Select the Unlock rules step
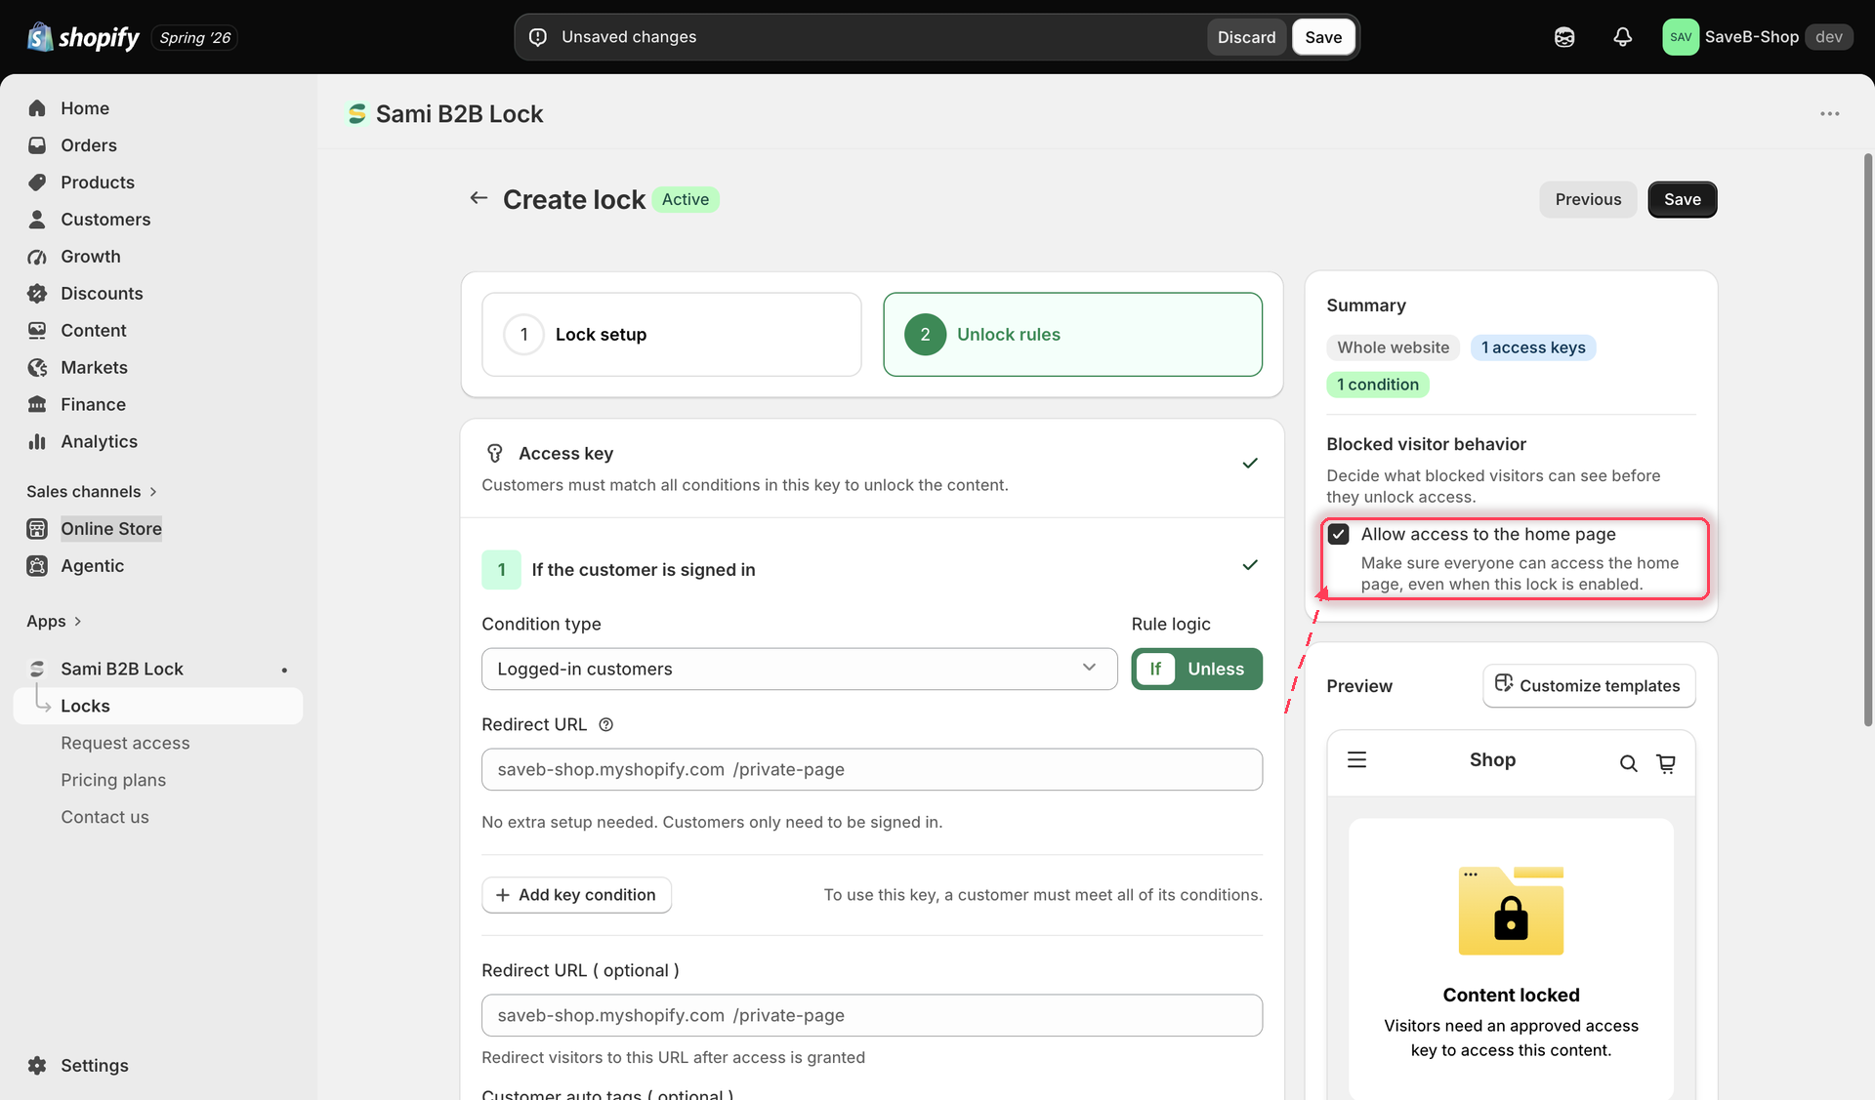1875x1100 pixels. [1072, 335]
